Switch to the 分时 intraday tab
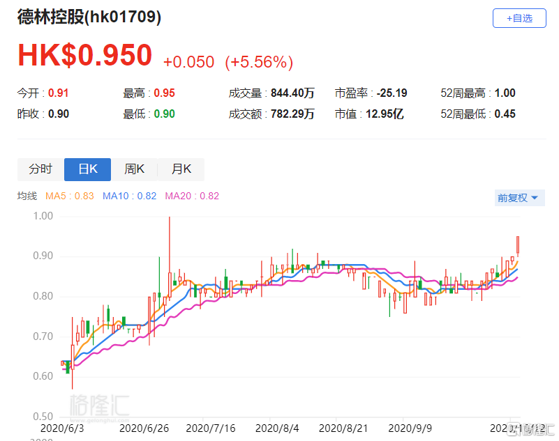This screenshot has height=441, width=559. (x=40, y=169)
